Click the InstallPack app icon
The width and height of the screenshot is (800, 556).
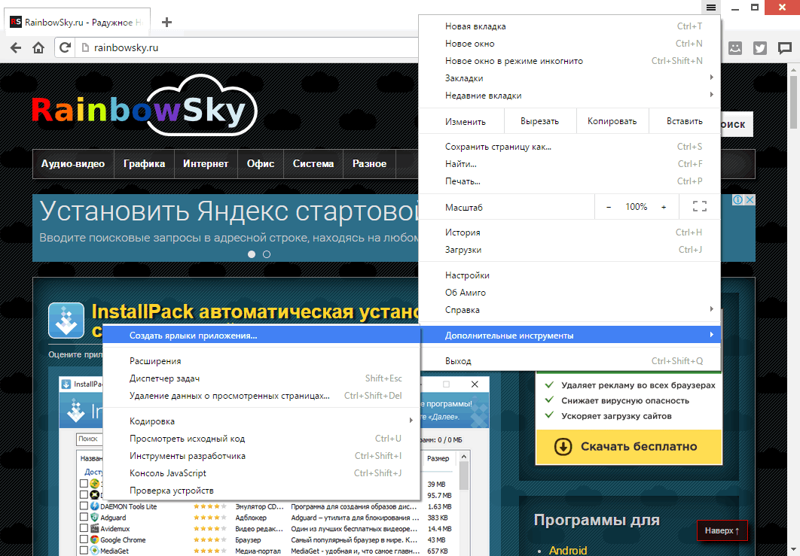pyautogui.click(x=66, y=321)
